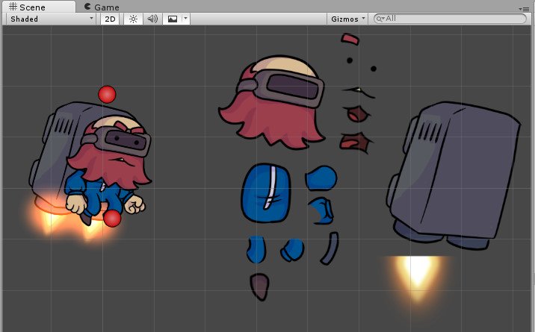Switch to the Game tab
Viewport: 535px width, 332px height.
(102, 7)
